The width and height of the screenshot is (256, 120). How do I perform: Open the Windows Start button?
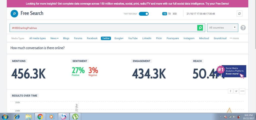click(x=4, y=116)
